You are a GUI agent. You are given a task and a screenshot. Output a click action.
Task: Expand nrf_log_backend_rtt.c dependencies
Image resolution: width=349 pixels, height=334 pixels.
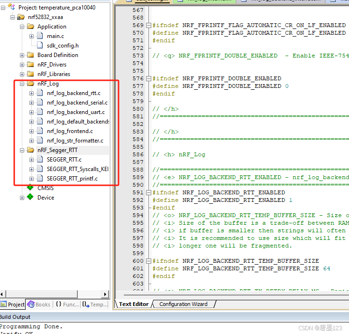(31, 93)
